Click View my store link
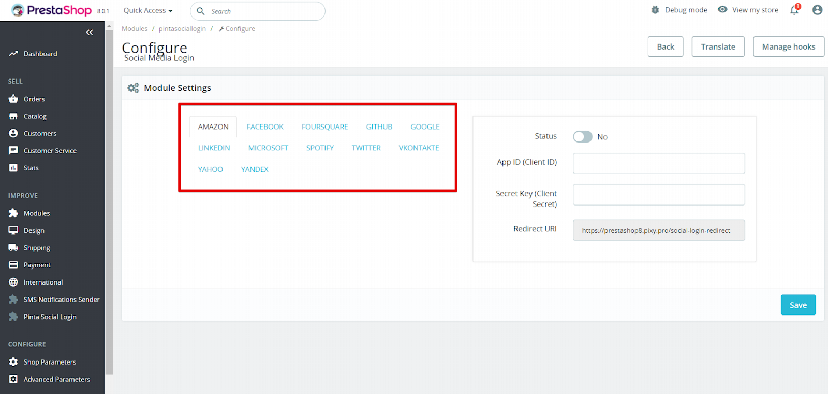Image resolution: width=828 pixels, height=394 pixels. pos(755,10)
